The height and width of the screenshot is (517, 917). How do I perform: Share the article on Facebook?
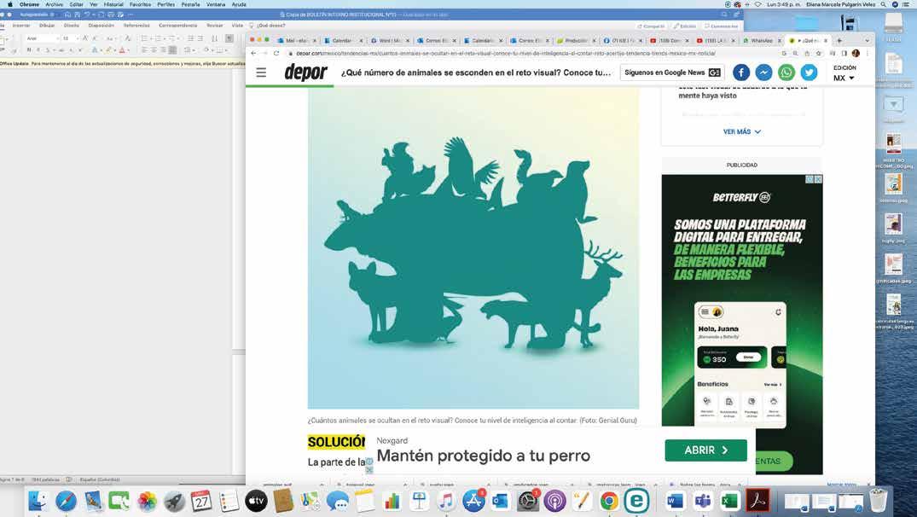click(741, 73)
